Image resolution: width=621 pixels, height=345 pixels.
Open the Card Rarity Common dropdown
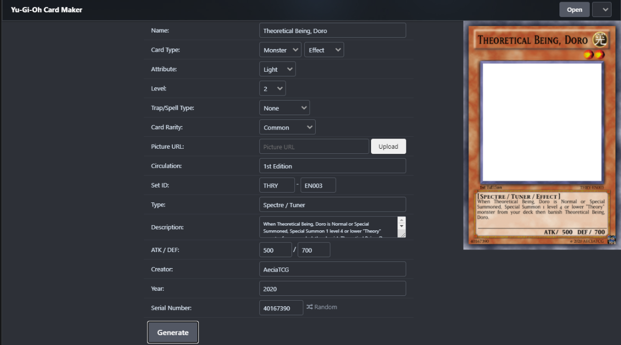click(x=287, y=128)
